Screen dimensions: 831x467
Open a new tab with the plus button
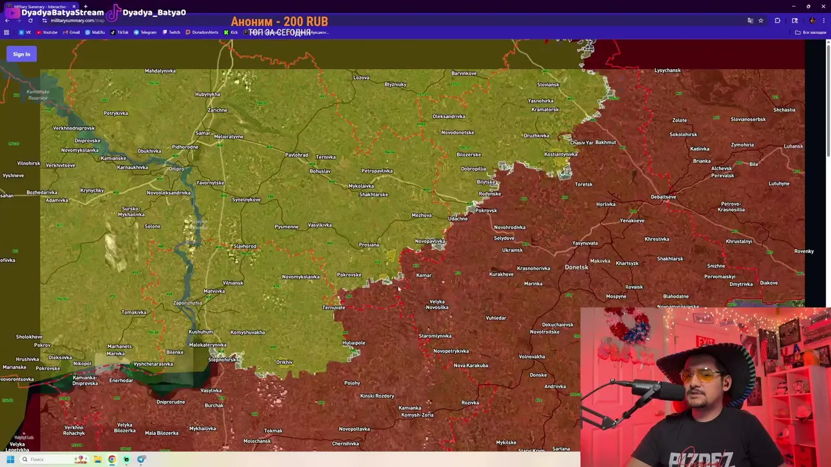tap(86, 6)
